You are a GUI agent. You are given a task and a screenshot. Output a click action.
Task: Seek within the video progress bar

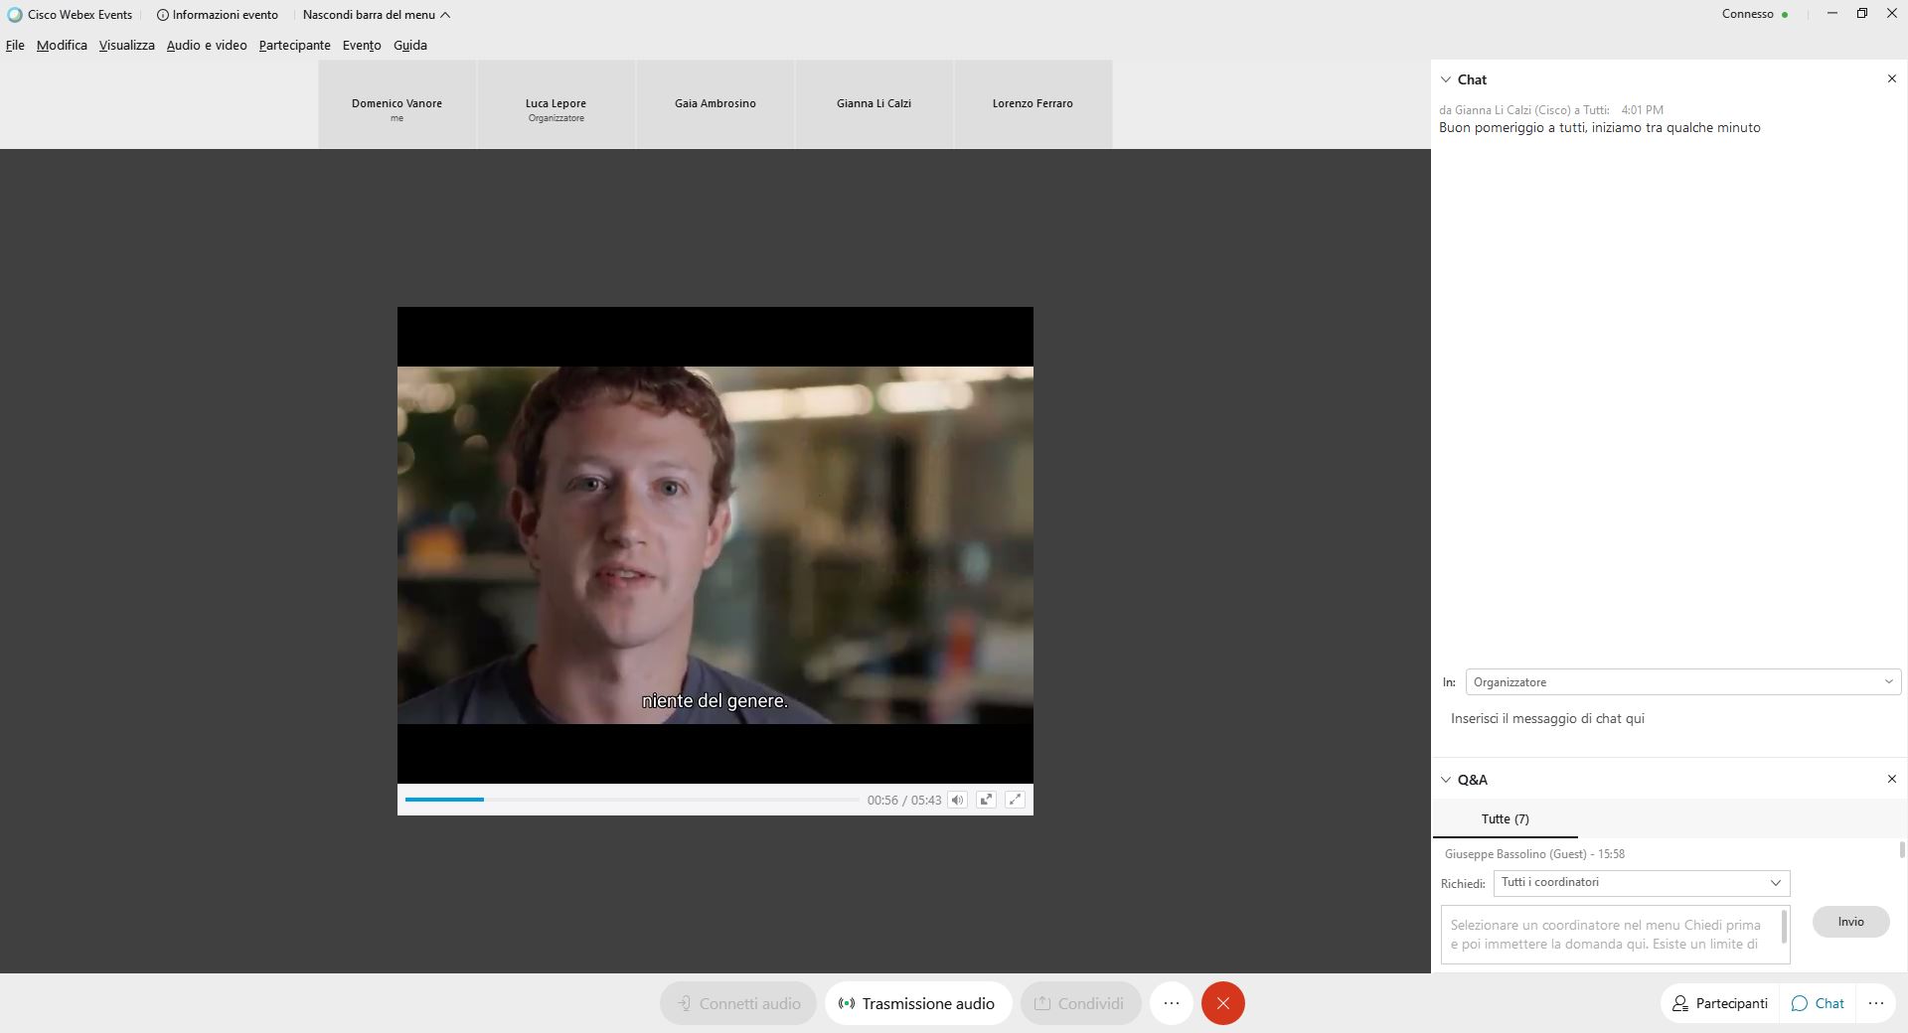[632, 800]
